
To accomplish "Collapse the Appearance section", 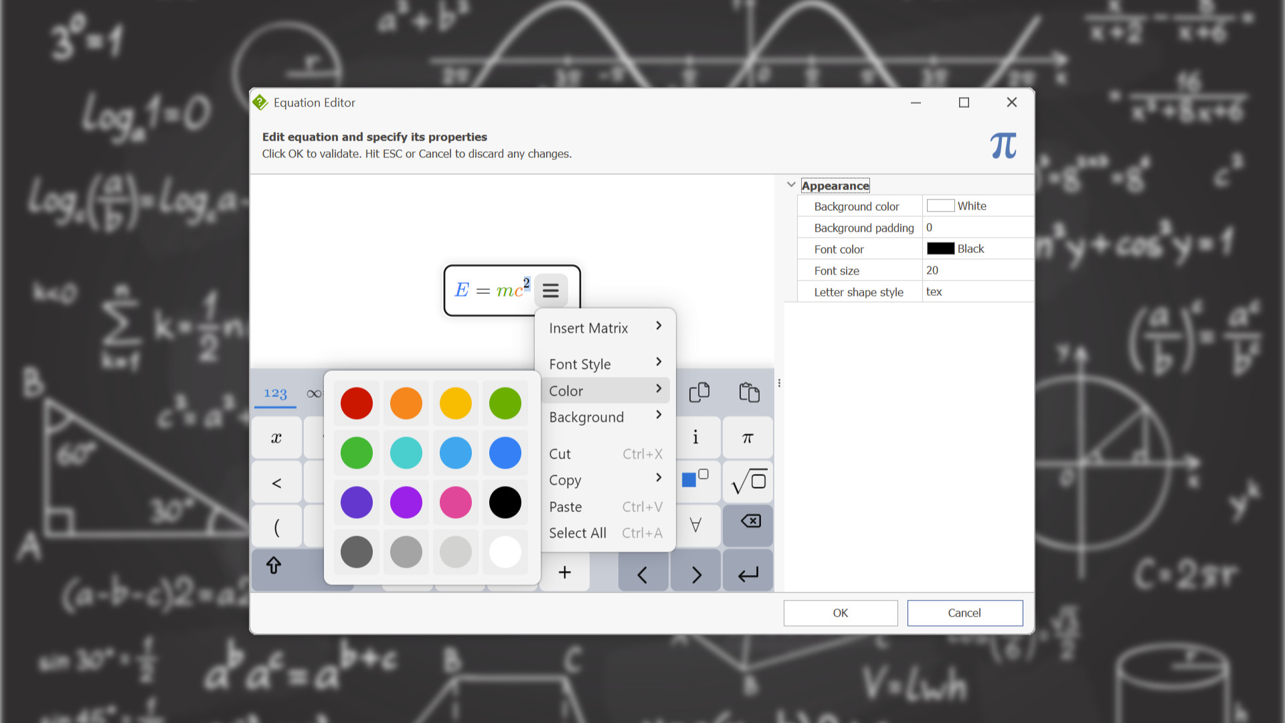I will 791,185.
